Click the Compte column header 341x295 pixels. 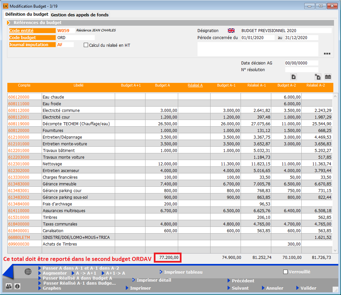24,85
